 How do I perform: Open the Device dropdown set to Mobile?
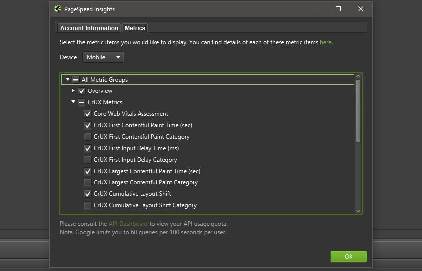click(103, 57)
